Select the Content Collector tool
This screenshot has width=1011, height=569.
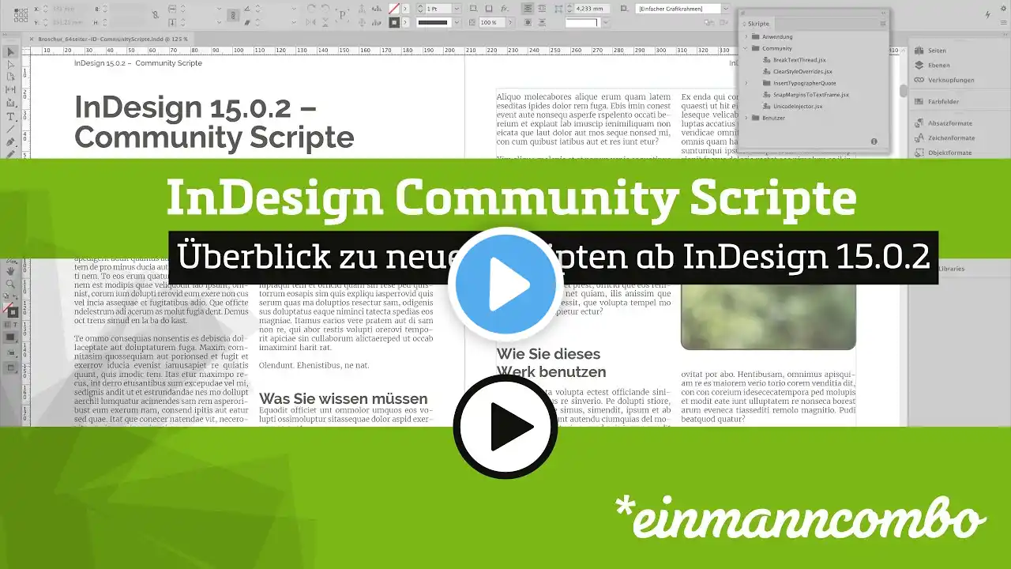click(11, 103)
